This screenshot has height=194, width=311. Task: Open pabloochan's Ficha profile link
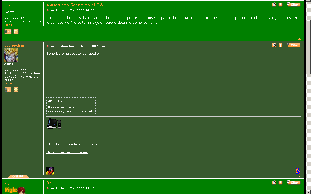[x=8, y=83]
